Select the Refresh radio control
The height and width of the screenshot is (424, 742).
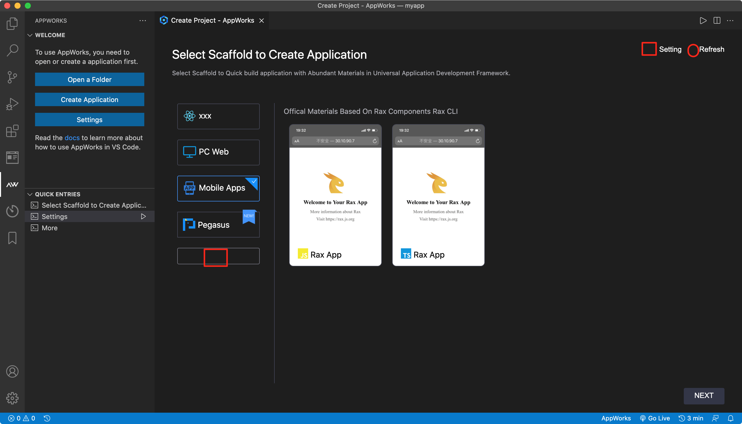coord(693,50)
